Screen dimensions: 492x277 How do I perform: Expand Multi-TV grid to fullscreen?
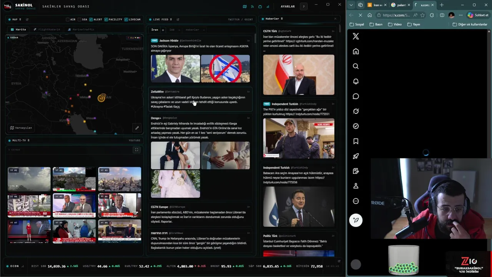(x=136, y=150)
